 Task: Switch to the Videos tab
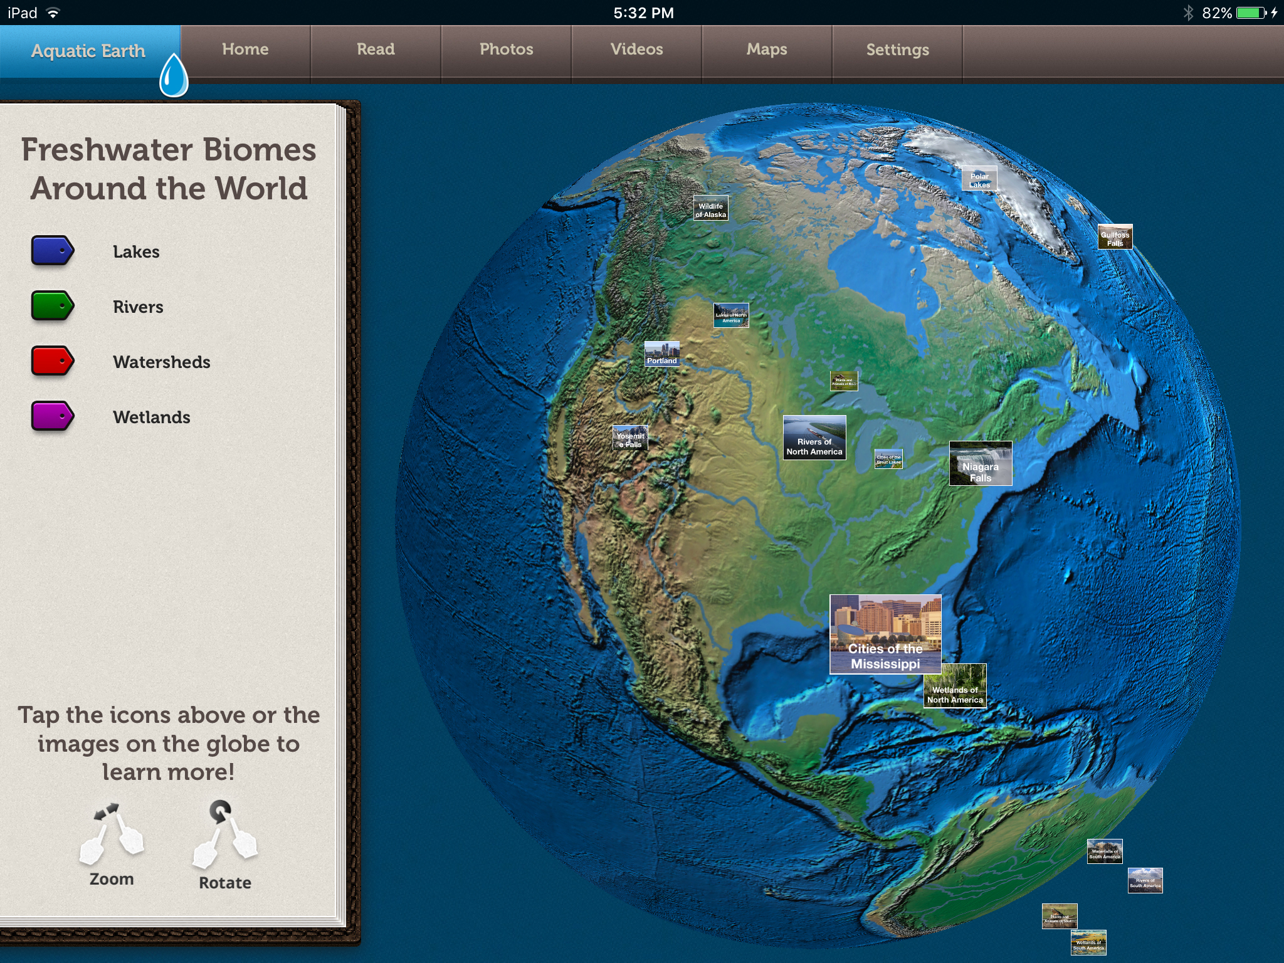tap(636, 50)
